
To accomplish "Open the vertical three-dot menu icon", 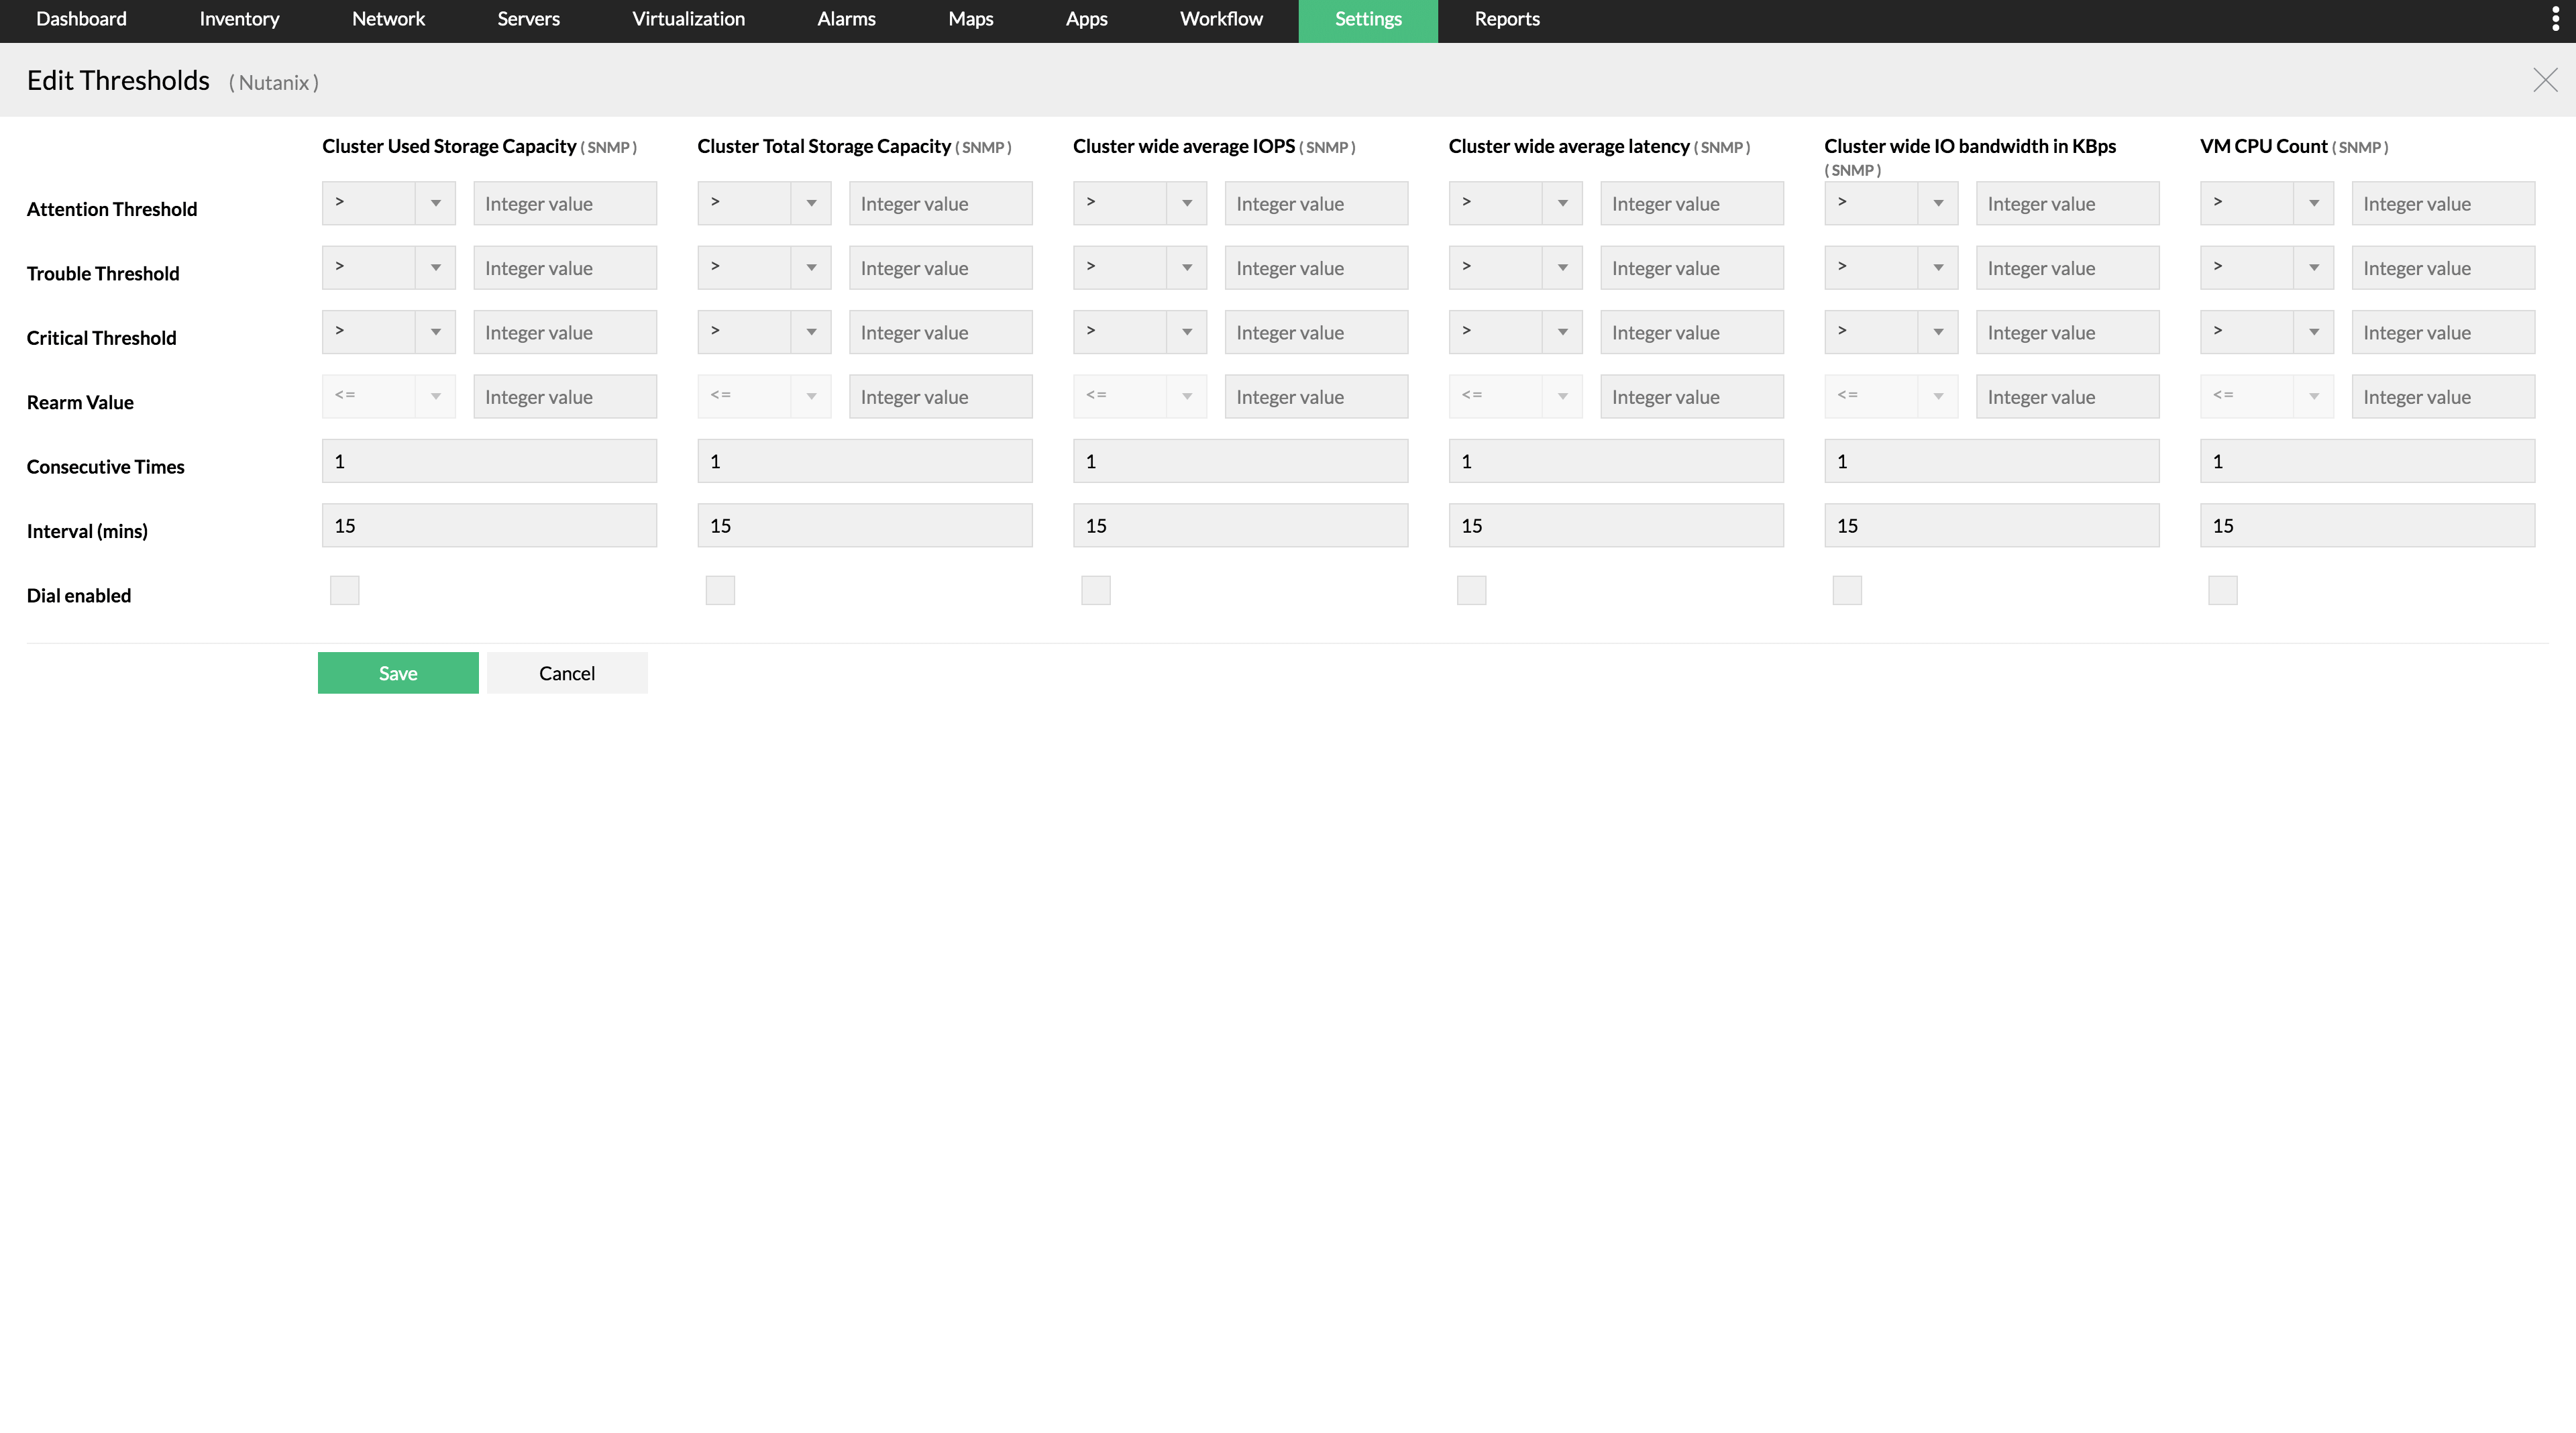I will tap(2555, 20).
